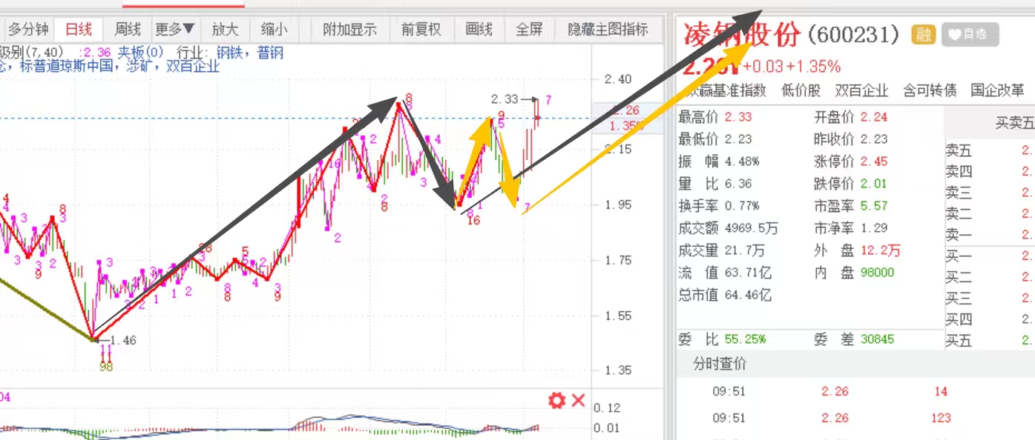Open 前复权 price adjustment option
This screenshot has width=1035, height=440.
(x=421, y=30)
